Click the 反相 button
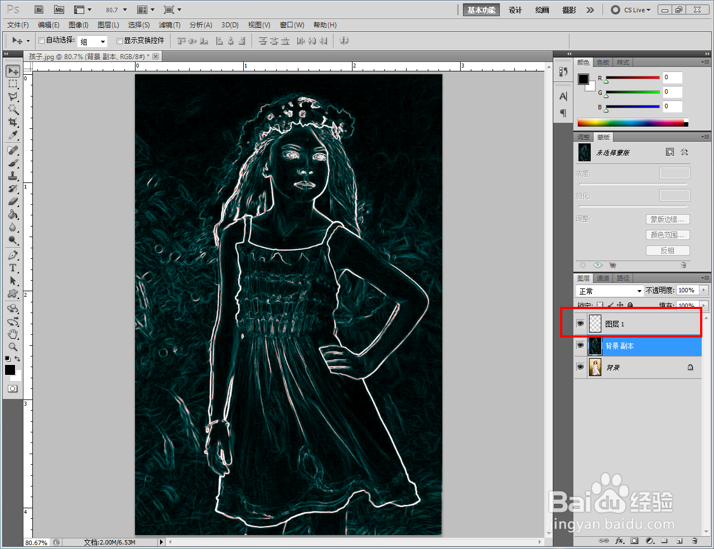This screenshot has height=549, width=714. [668, 251]
